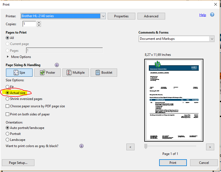The image size is (221, 172).
Task: Select the Size page sizing option
Action: point(19,73)
